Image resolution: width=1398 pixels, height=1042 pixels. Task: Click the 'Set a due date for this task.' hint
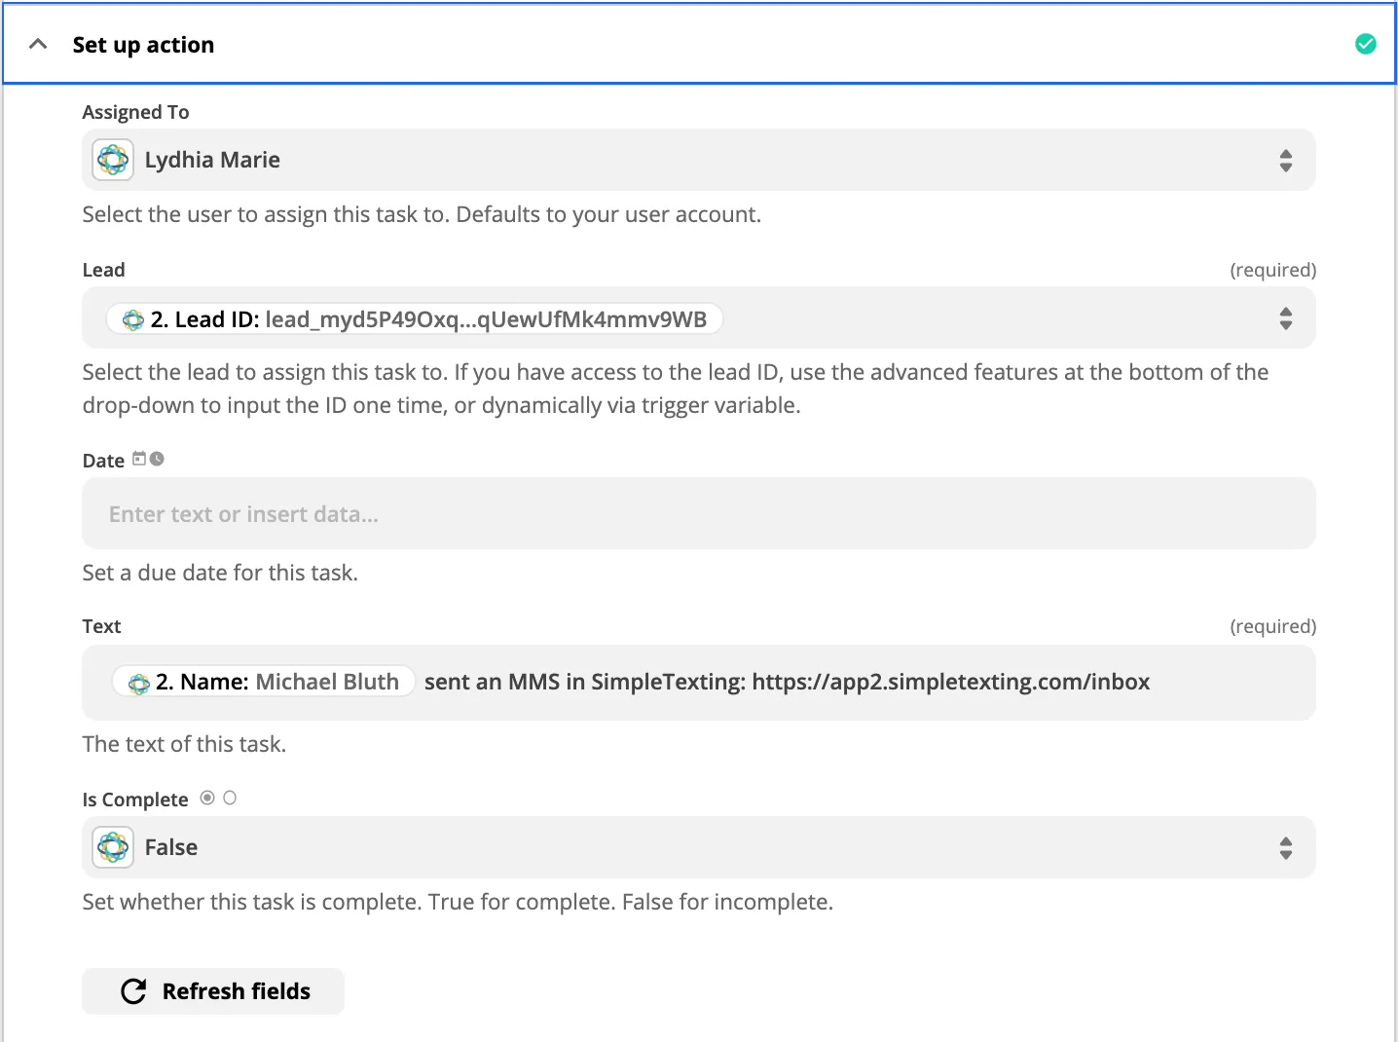[x=220, y=573]
